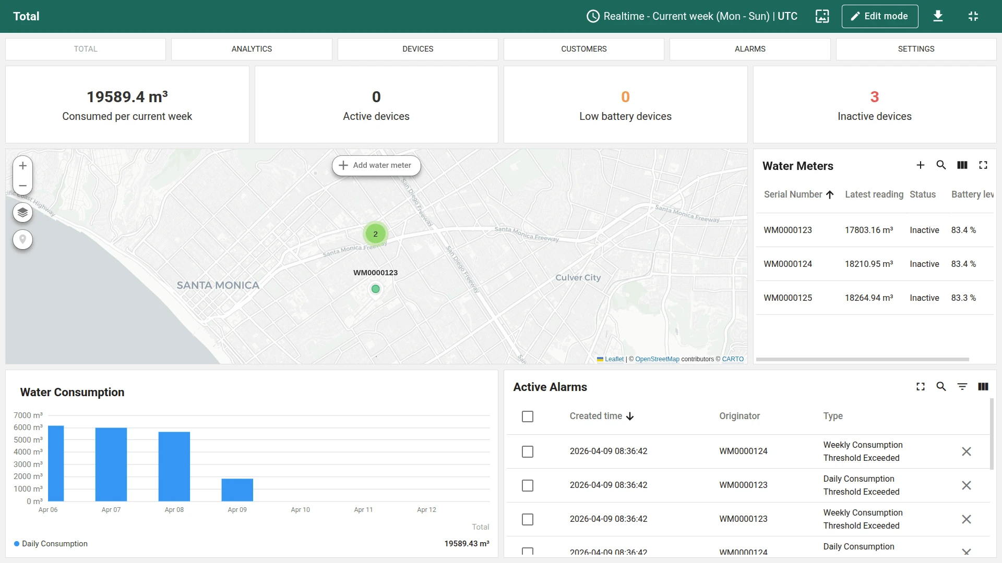Screen dimensions: 1002x563
Task: Click the update dashboard image icon
Action: click(x=822, y=16)
